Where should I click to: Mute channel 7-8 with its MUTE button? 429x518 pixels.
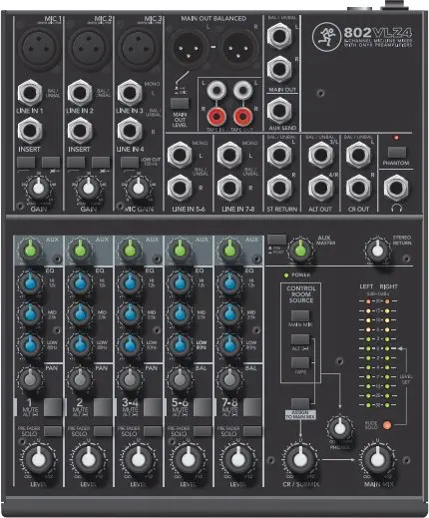(x=252, y=407)
